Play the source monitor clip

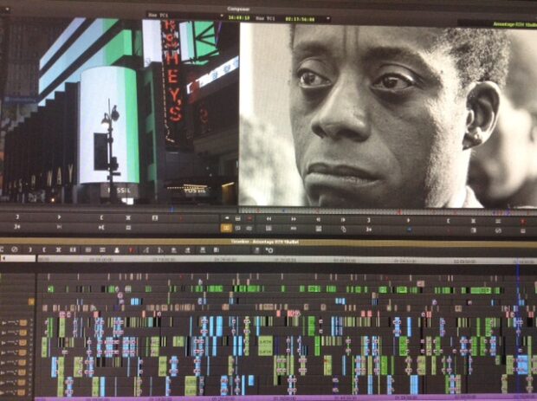point(59,217)
